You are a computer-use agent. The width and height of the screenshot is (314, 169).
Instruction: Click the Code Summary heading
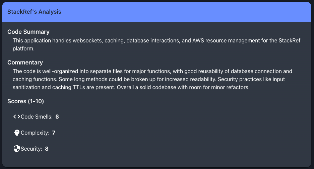click(28, 32)
